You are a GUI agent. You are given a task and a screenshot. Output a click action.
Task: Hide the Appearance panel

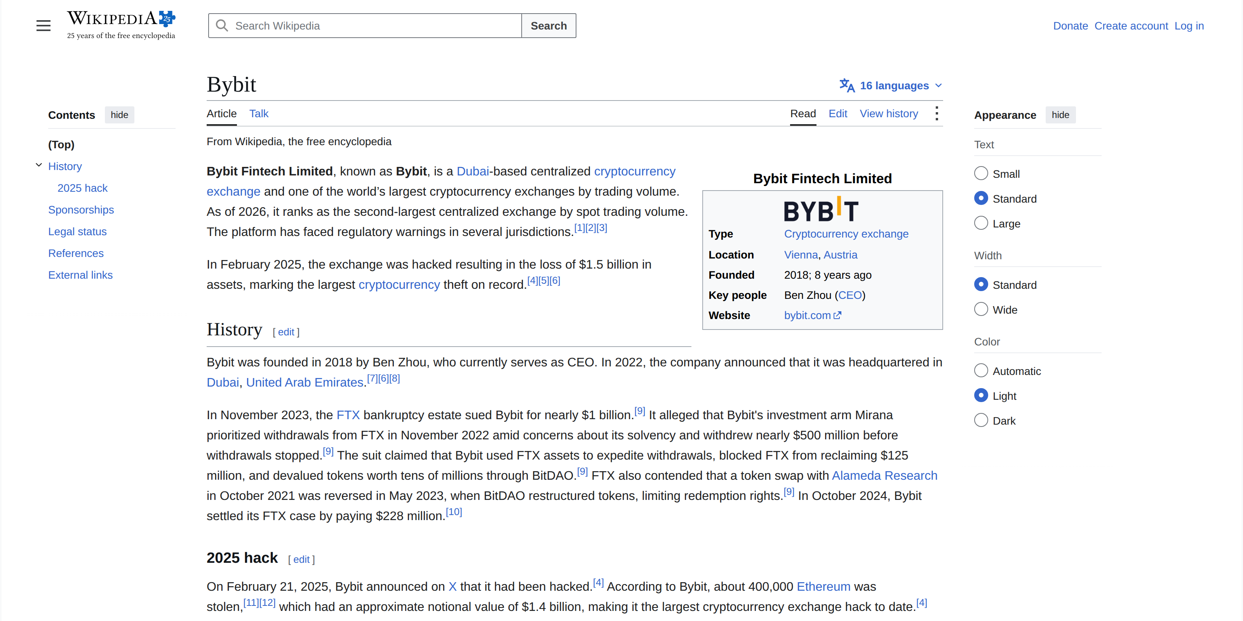pos(1060,115)
